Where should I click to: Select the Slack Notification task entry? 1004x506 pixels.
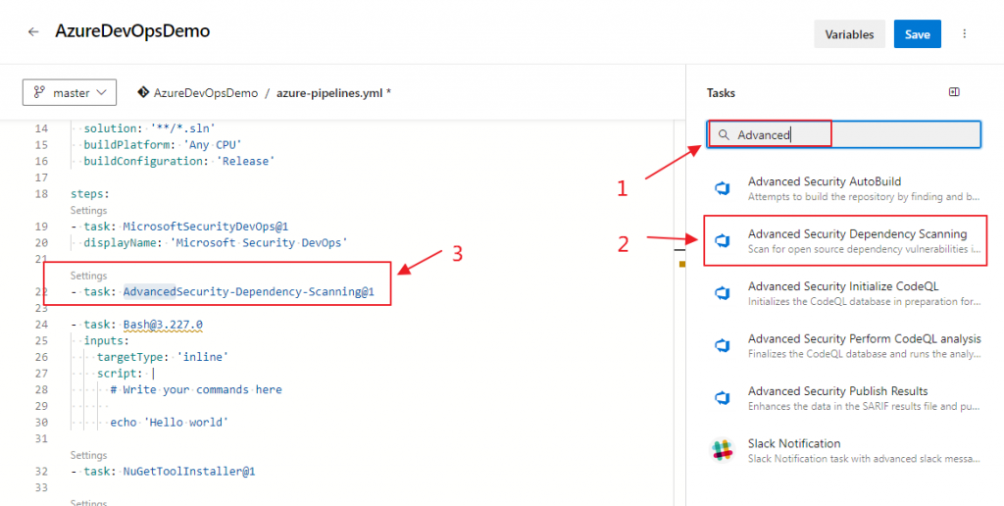[845, 450]
